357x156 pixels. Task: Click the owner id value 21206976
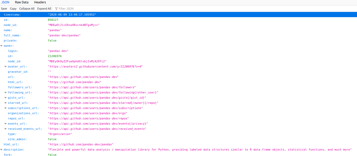point(55,56)
